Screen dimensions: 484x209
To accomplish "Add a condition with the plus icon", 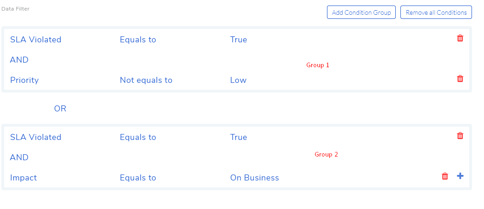I will [460, 176].
